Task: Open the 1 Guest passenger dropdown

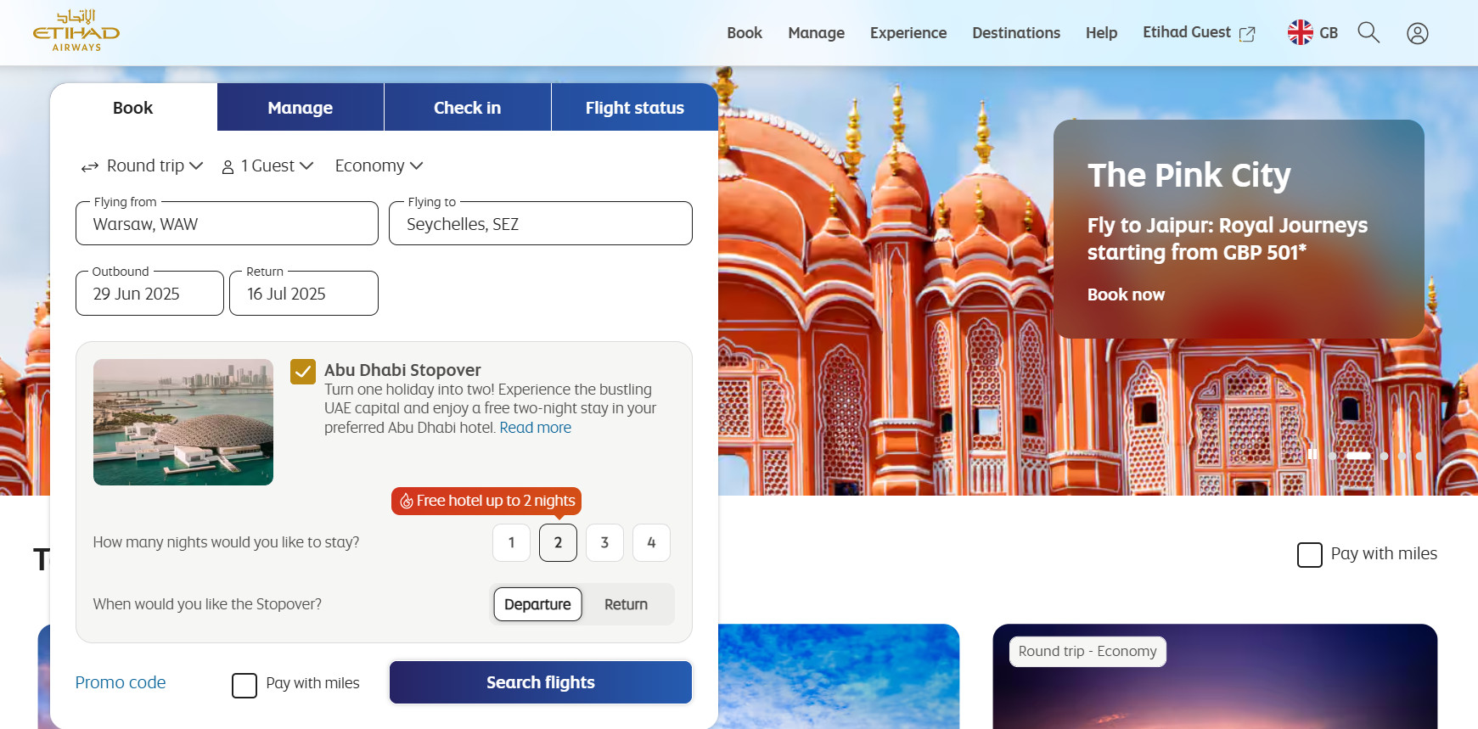Action: 277,166
